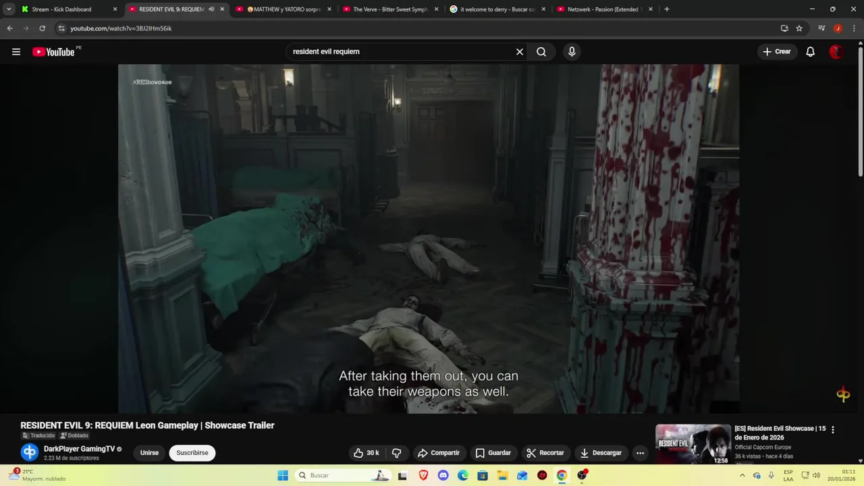This screenshot has height=486, width=864.
Task: Click the Guardar save button
Action: tap(493, 453)
